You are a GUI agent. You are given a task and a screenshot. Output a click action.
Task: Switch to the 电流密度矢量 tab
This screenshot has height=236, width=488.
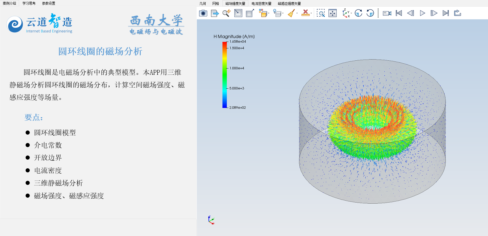coord(261,4)
